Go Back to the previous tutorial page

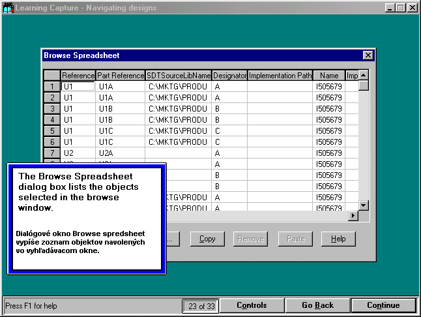(x=317, y=305)
